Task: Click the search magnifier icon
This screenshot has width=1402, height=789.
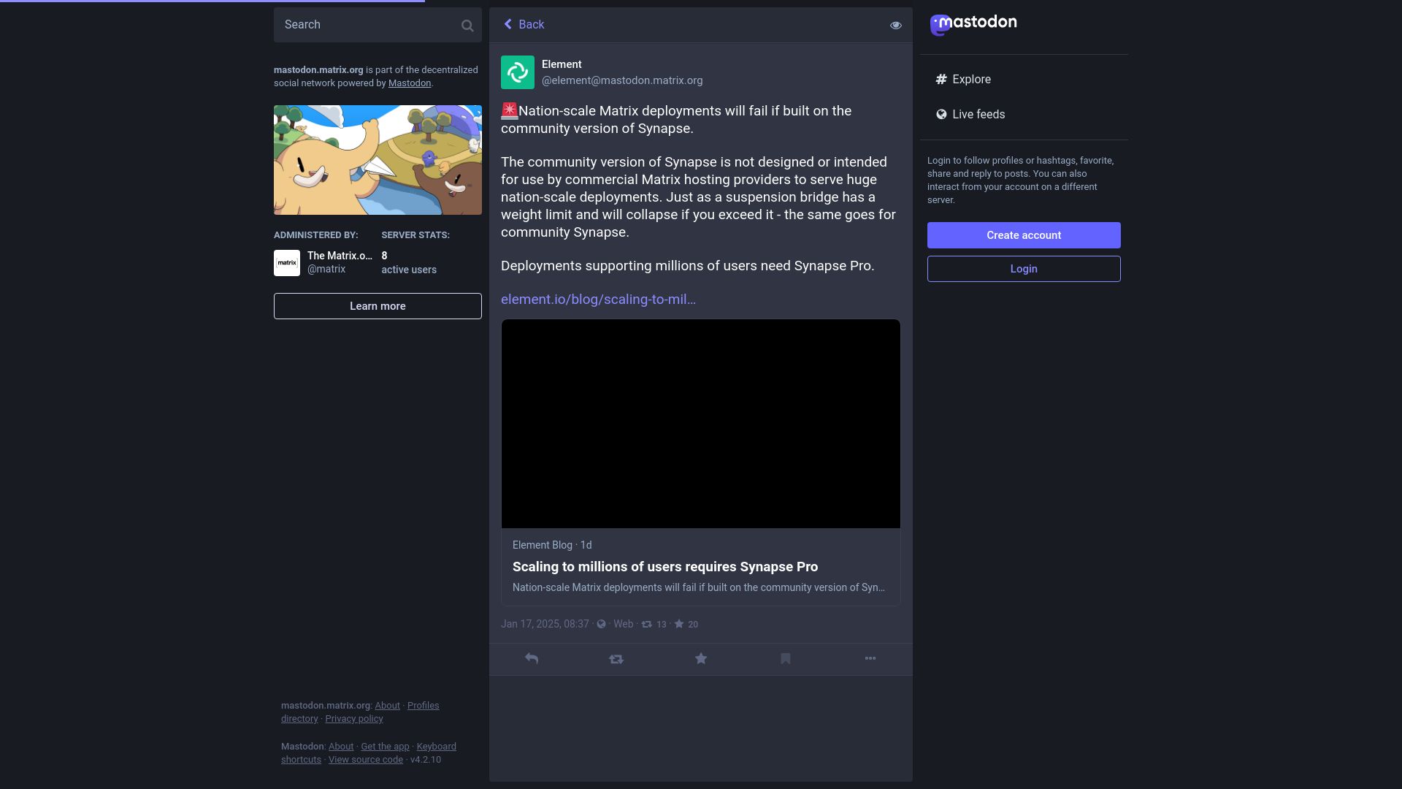Action: (467, 26)
